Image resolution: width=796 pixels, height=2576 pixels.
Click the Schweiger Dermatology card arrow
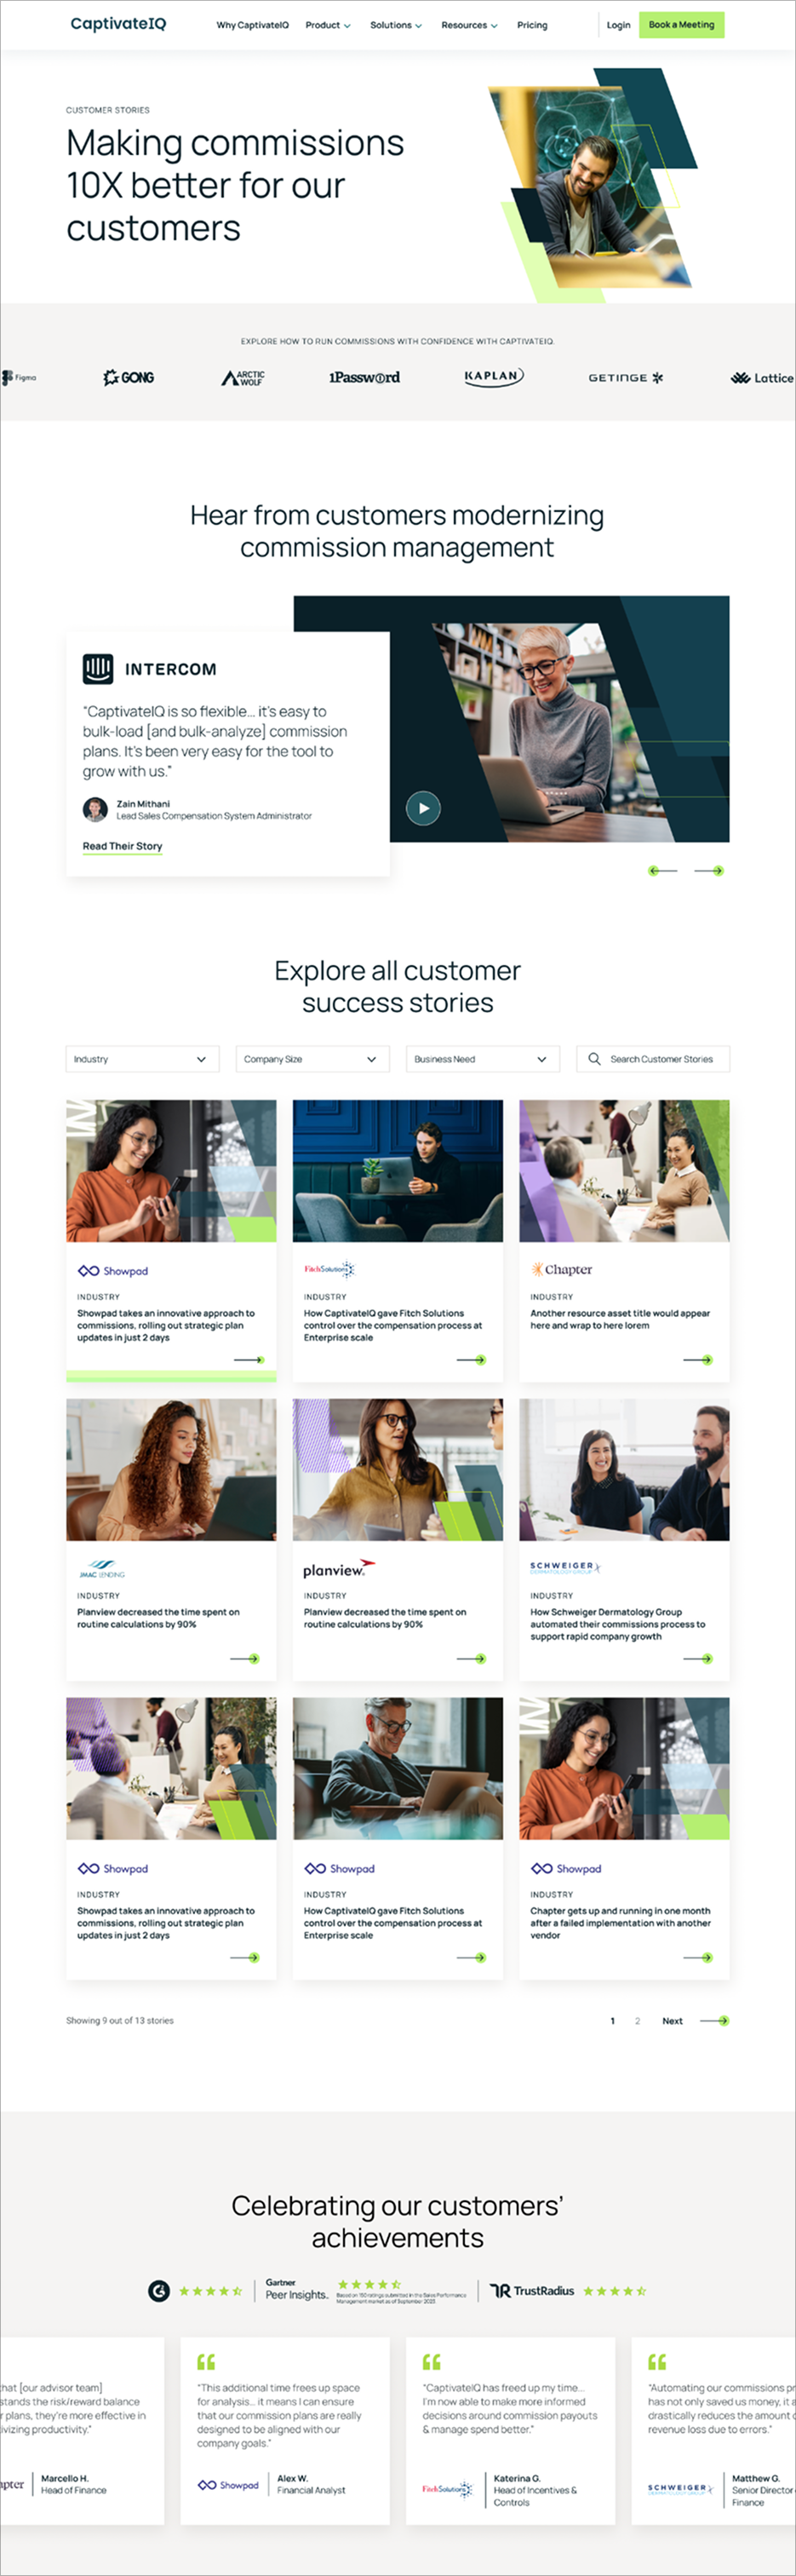(698, 1659)
